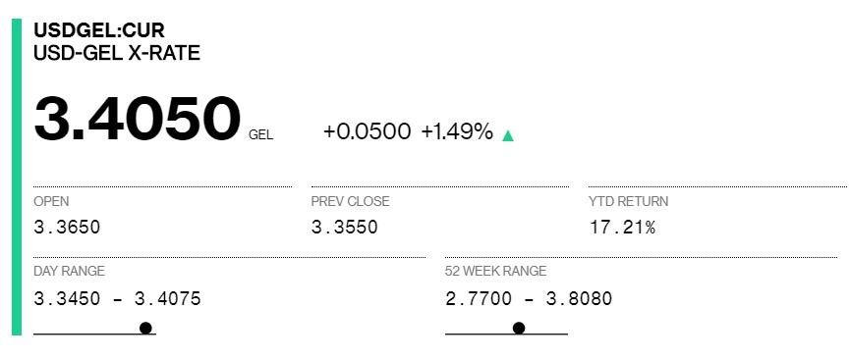850x360 pixels.
Task: Click the DAY RANGE label
Action: point(69,271)
